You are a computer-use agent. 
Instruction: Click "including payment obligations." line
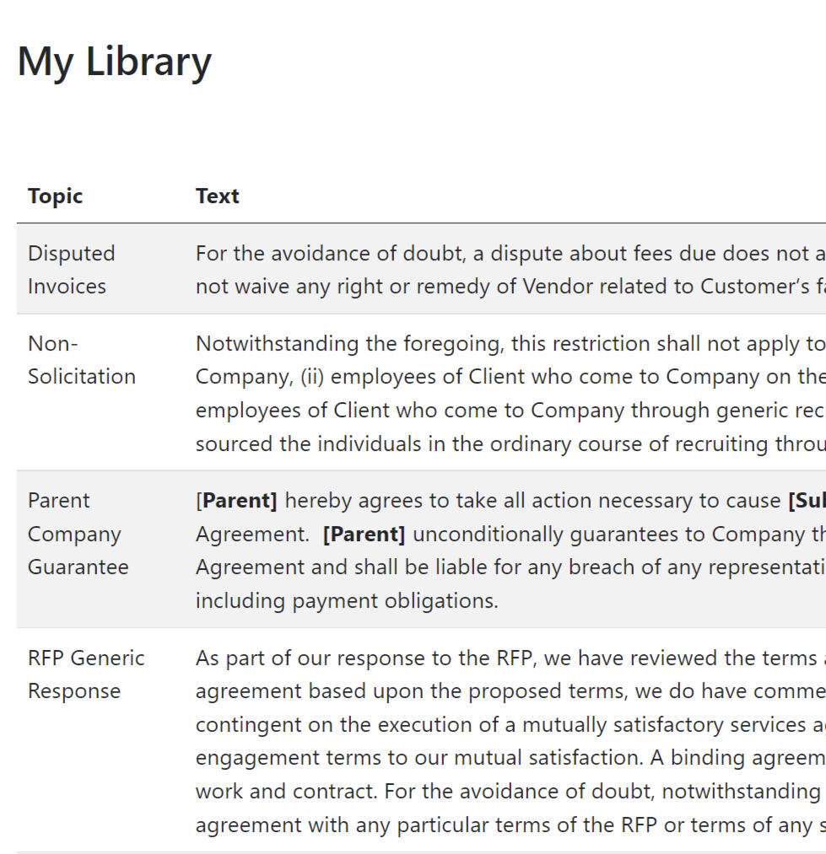346,600
